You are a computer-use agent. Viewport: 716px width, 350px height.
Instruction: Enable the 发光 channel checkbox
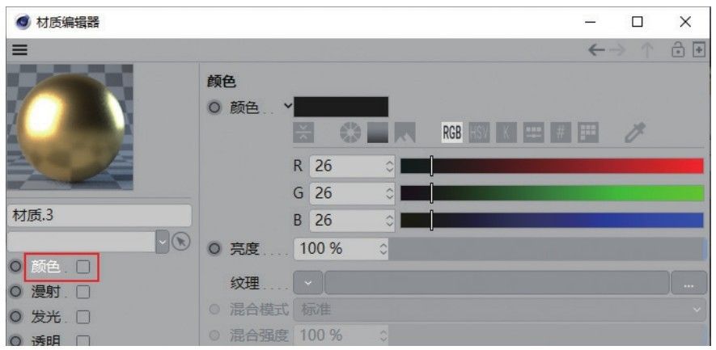83,317
